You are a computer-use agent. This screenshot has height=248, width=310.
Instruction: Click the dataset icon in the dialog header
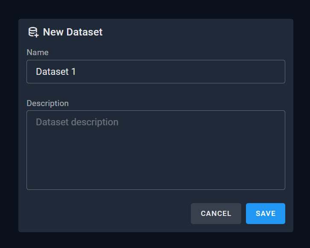point(33,32)
